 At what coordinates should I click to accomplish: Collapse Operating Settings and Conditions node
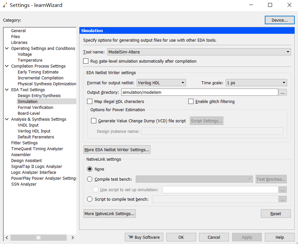[7, 49]
